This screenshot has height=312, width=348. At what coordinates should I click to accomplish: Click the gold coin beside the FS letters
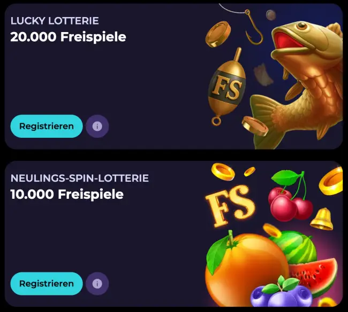click(x=223, y=171)
